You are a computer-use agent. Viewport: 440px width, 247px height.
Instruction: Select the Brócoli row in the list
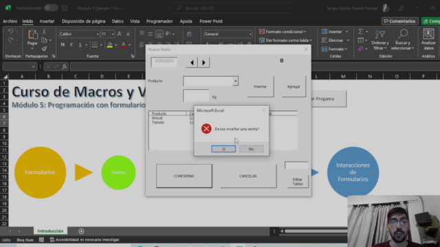157,118
